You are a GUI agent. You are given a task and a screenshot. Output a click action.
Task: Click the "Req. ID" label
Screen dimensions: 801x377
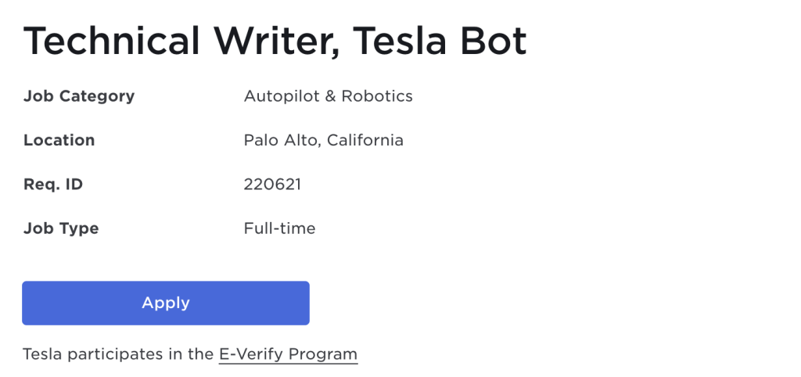[x=53, y=185]
